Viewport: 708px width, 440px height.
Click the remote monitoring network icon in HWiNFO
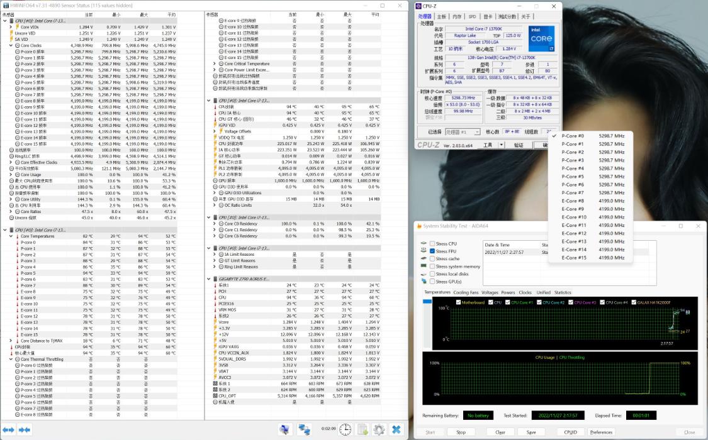(304, 429)
